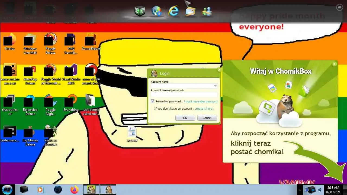Expand the Account name dropdown arrow

click(x=215, y=86)
